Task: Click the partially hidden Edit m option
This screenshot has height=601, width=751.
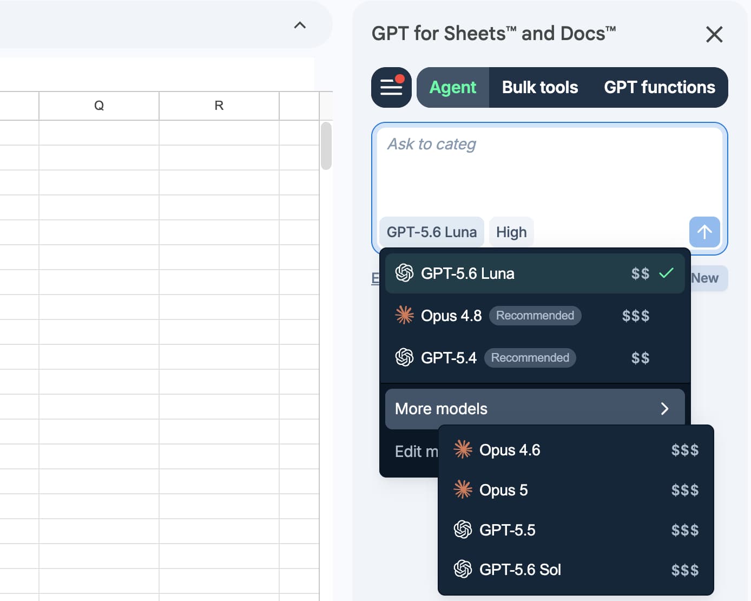Action: click(416, 452)
